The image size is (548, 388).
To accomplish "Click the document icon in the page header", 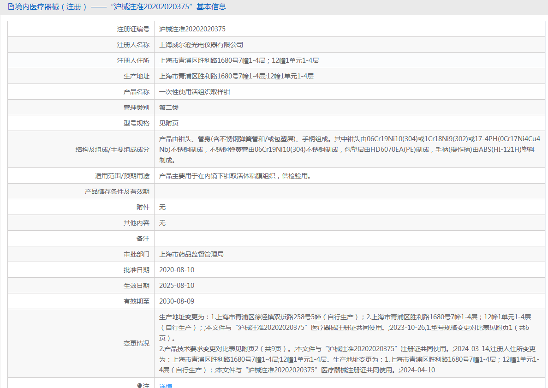I will click(x=11, y=7).
